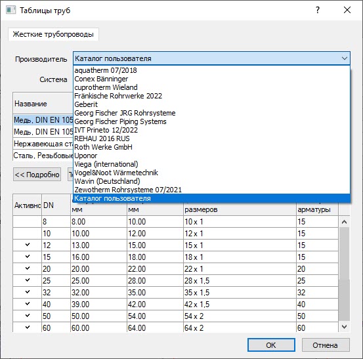
Task: Click outer diameter cell 64.00
Action: click(155, 327)
